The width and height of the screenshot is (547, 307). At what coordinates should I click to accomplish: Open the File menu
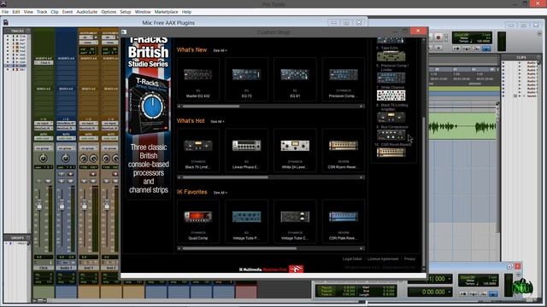(5, 12)
